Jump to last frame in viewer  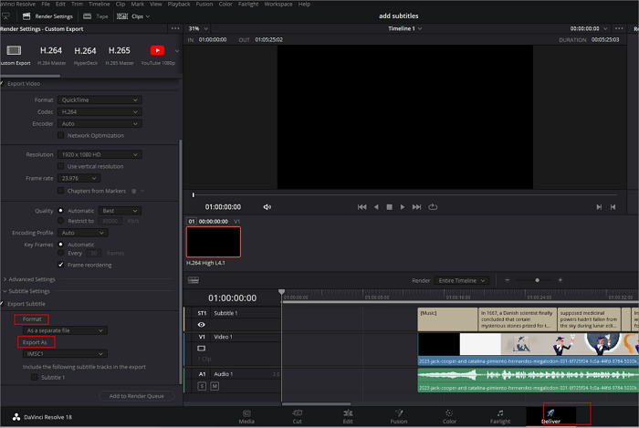pyautogui.click(x=416, y=207)
